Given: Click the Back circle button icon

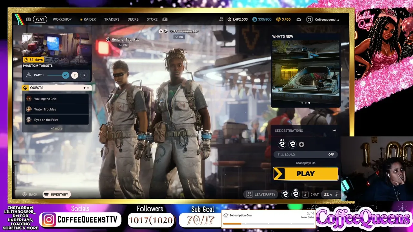Looking at the screenshot, I should [25, 194].
